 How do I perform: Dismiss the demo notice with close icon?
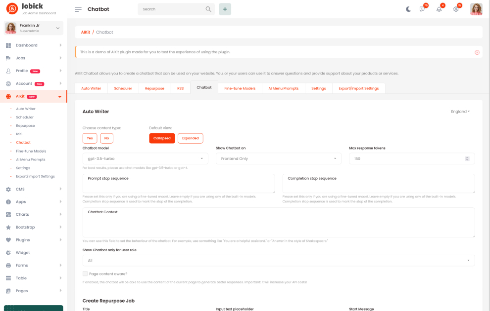477,52
